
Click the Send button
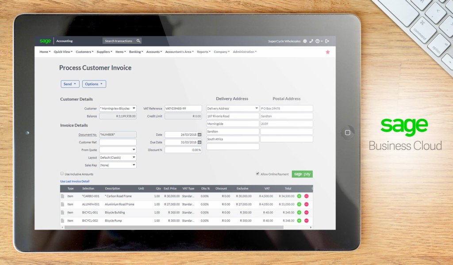tap(70, 84)
